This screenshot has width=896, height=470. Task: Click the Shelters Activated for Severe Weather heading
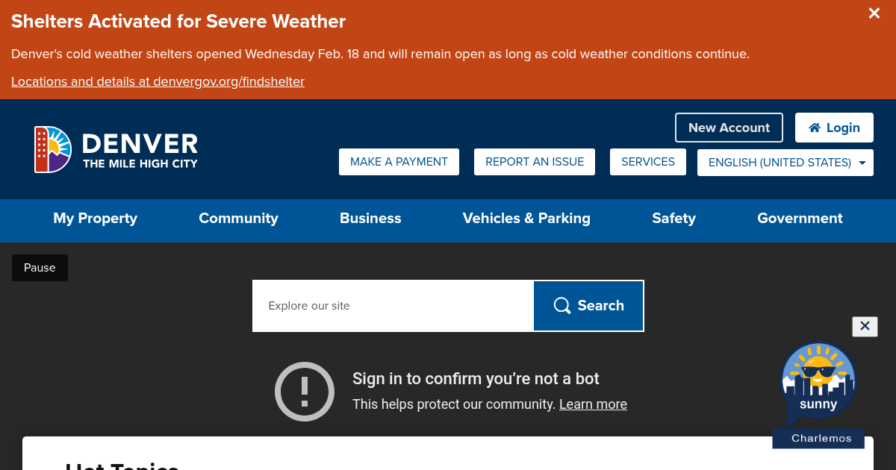(x=178, y=22)
